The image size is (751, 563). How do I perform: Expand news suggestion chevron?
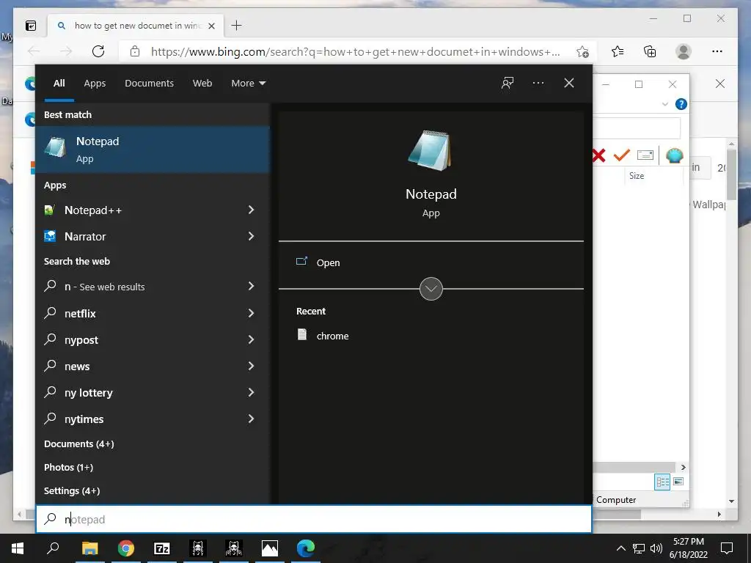(251, 367)
